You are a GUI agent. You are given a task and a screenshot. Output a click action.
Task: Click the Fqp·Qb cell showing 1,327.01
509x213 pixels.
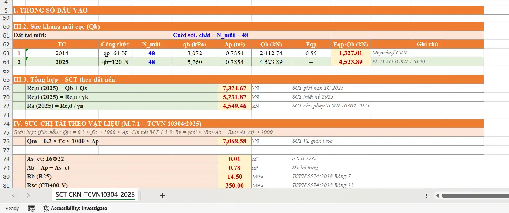pyautogui.click(x=350, y=53)
